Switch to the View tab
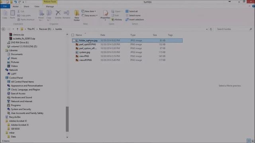 pyautogui.click(x=37, y=6)
